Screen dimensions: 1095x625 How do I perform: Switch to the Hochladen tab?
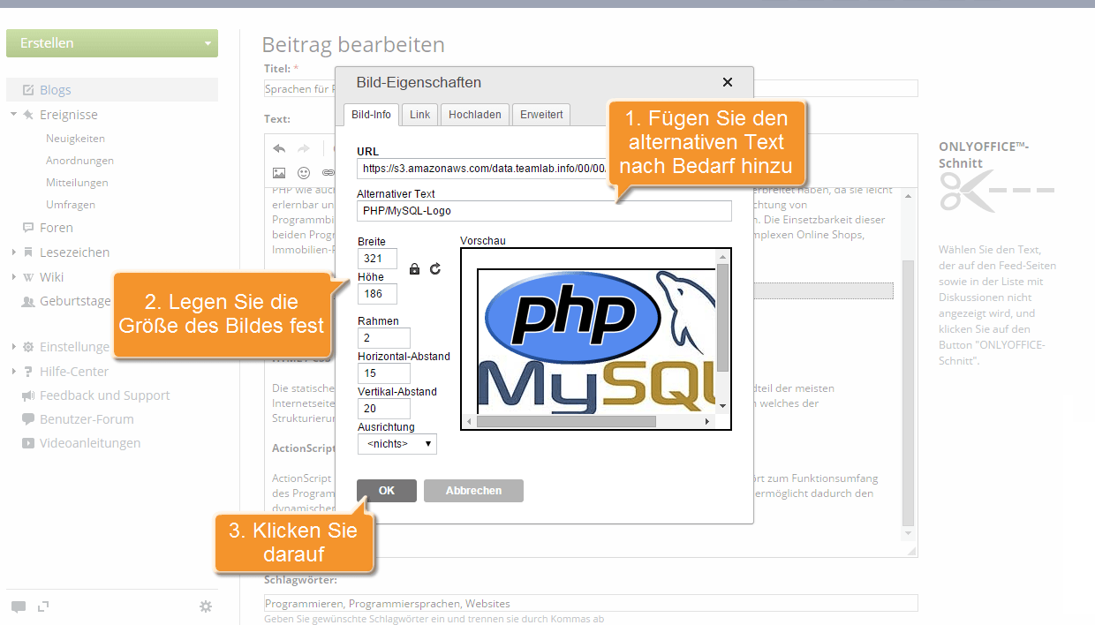tap(475, 115)
